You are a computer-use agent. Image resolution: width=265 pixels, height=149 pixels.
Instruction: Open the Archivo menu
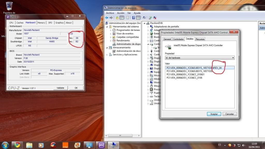point(110,13)
